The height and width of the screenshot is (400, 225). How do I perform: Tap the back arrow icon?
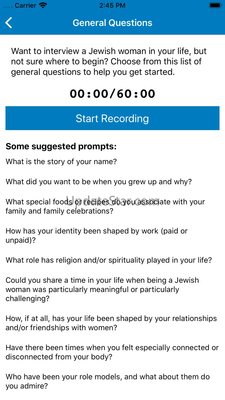pyautogui.click(x=9, y=23)
